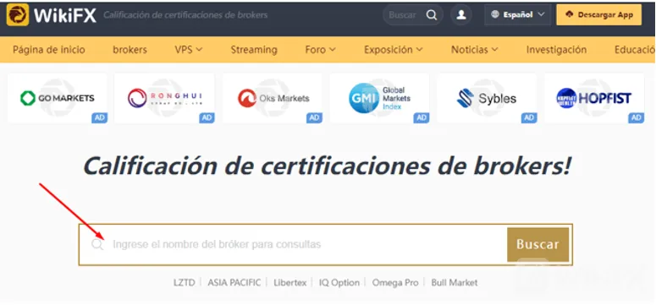
Task: Select the Bull Market suggested search
Action: 455,283
